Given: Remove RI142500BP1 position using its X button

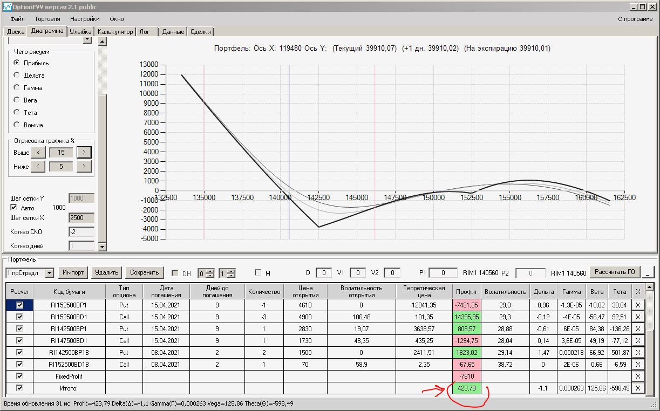Looking at the screenshot, I should (638, 329).
